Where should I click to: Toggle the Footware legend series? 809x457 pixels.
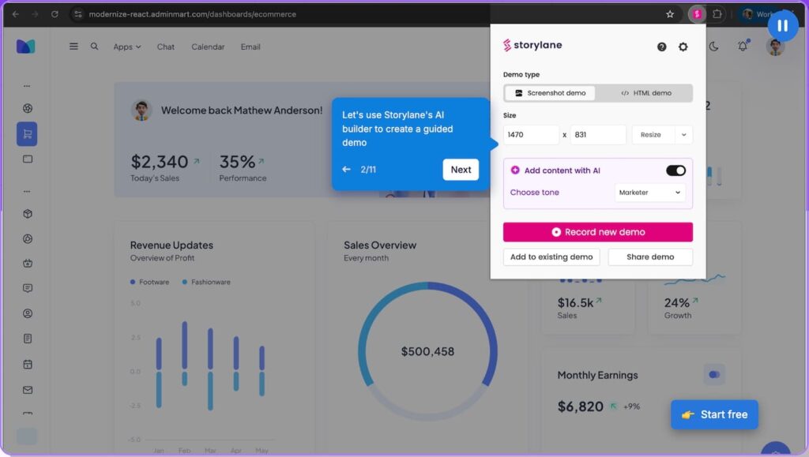point(149,282)
